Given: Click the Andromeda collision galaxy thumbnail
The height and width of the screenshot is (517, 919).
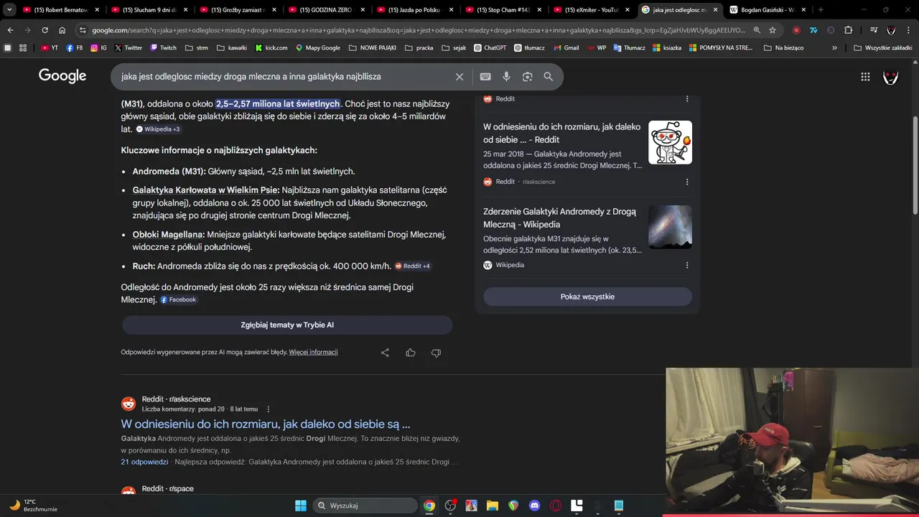Looking at the screenshot, I should tap(670, 227).
